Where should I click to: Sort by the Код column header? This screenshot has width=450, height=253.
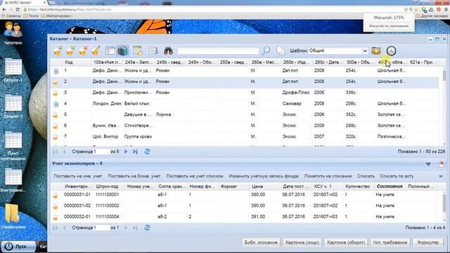(x=77, y=62)
